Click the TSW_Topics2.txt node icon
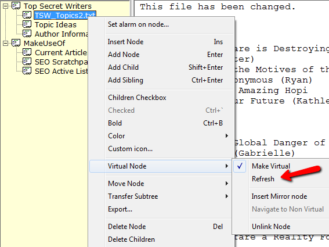 pyautogui.click(x=27, y=15)
